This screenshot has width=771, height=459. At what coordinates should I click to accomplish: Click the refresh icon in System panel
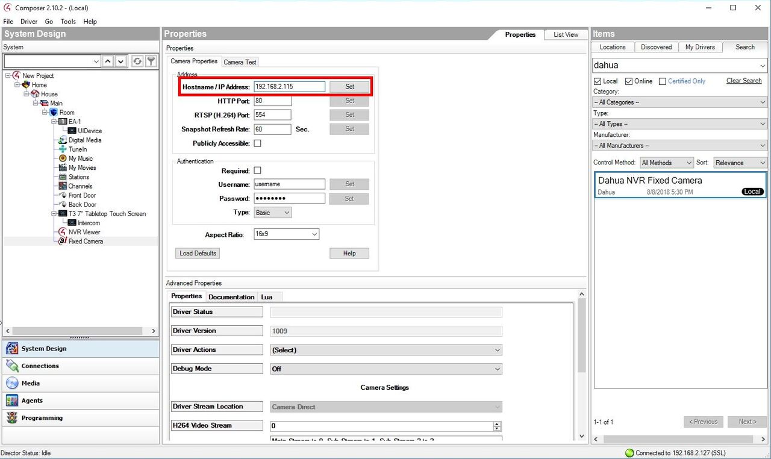tap(137, 61)
